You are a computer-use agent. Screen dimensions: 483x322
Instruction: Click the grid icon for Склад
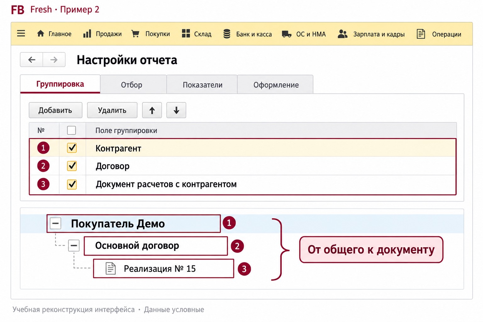coord(186,33)
